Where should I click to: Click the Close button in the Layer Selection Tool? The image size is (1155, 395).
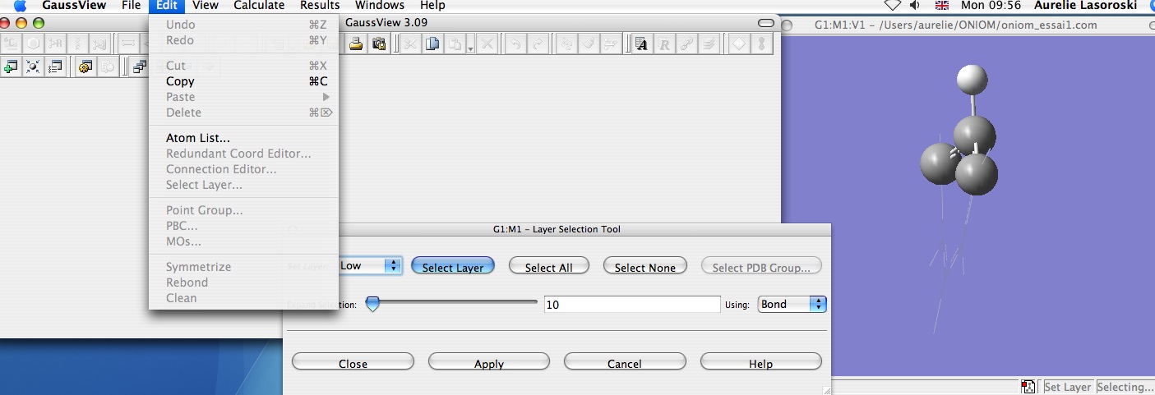click(x=353, y=362)
